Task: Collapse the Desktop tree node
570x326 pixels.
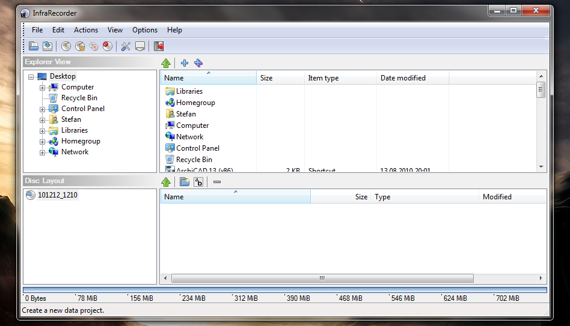Action: 31,77
